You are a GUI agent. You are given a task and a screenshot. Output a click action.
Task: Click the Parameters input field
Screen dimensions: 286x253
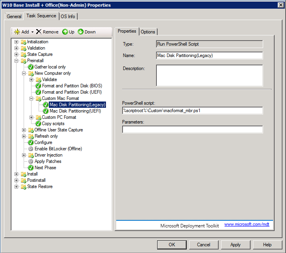[x=192, y=129]
